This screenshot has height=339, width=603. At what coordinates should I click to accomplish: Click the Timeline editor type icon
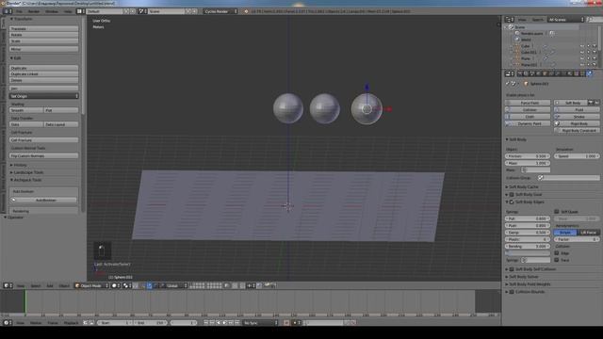[8, 322]
